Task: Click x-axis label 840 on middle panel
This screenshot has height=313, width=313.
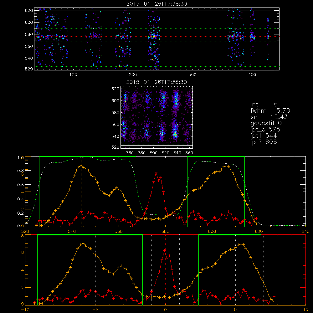Action: [x=177, y=153]
